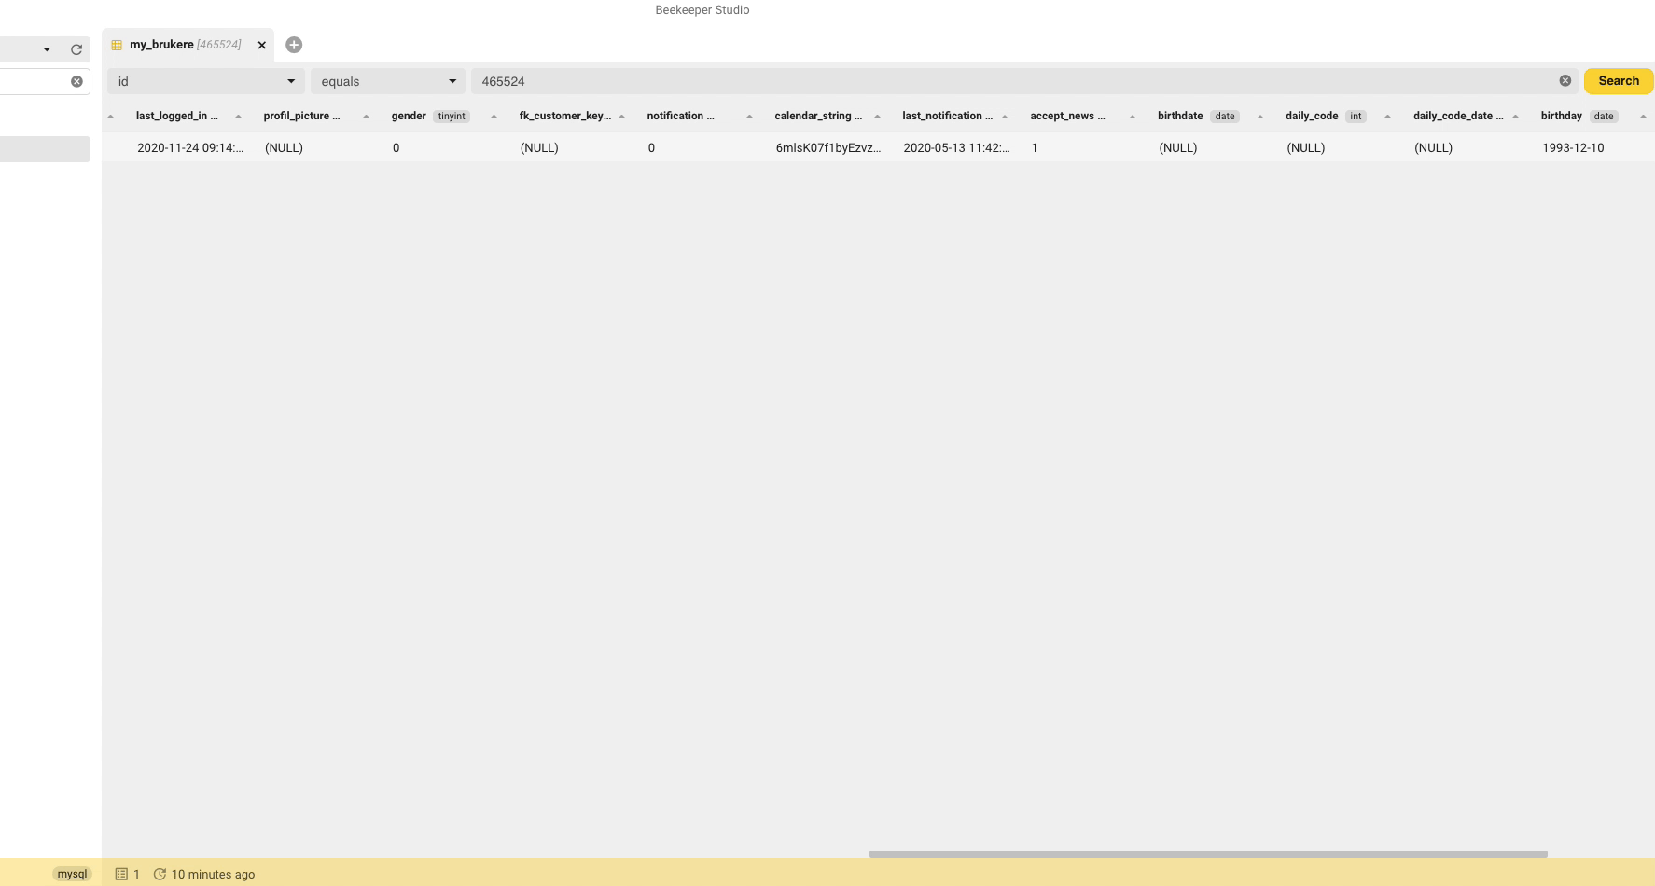Sort by accept_news column arrow
The image size is (1655, 886).
(1133, 117)
